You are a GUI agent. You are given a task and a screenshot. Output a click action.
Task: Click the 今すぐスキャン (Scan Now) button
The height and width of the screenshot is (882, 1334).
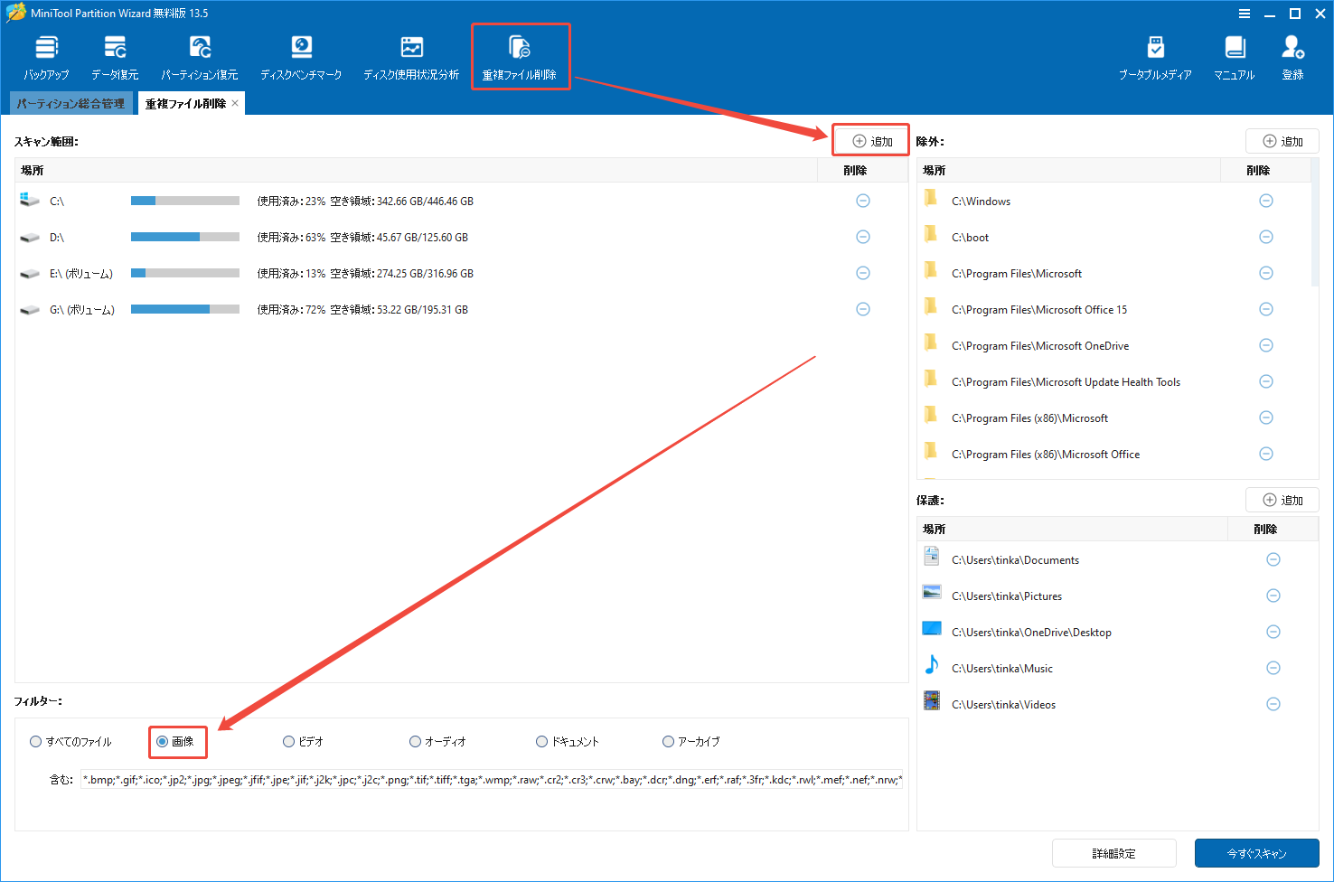coord(1256,852)
